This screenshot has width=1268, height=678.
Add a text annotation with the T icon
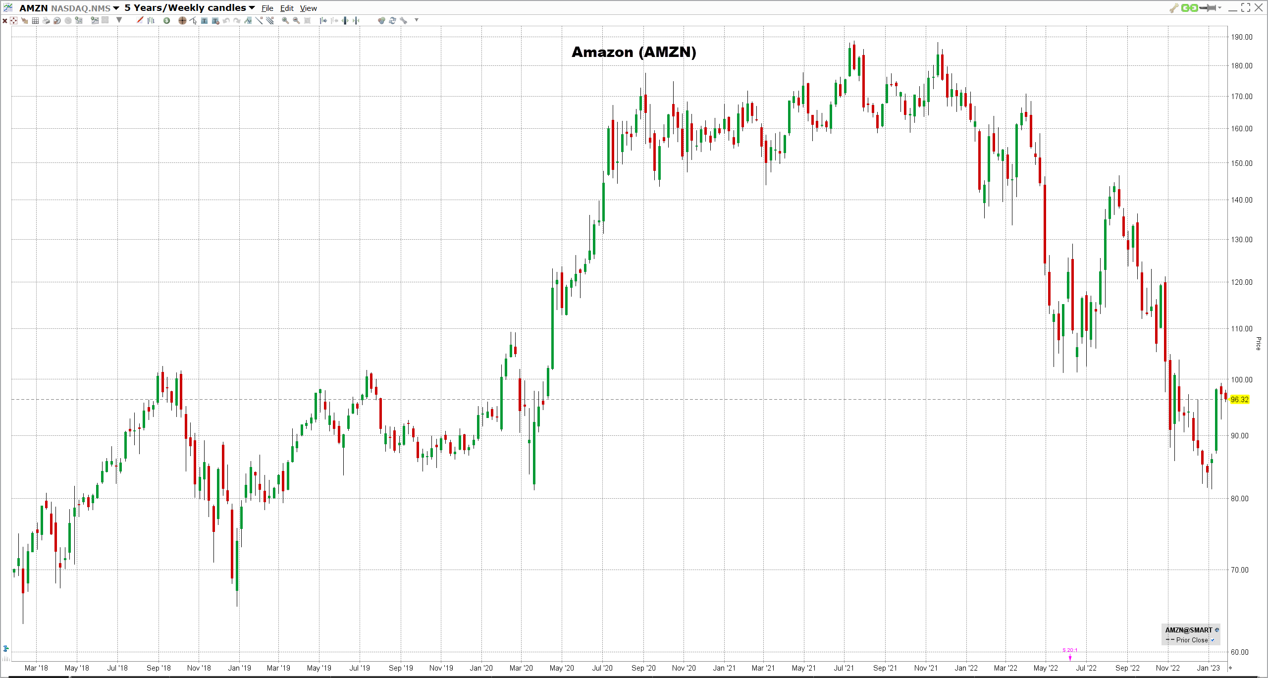[204, 20]
